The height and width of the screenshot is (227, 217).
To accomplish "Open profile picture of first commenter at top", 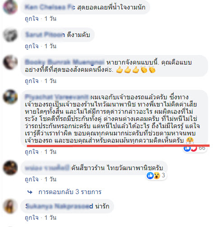I will pos(10,7).
